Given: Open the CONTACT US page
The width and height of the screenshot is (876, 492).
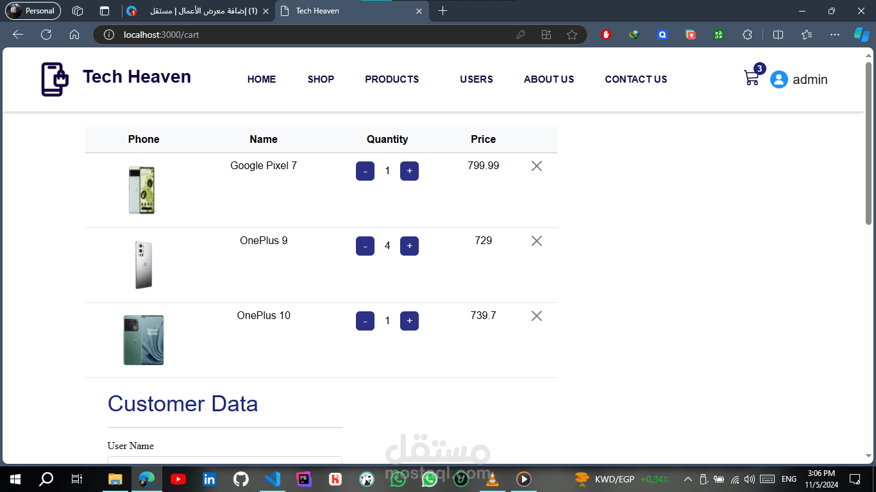Looking at the screenshot, I should tap(636, 79).
